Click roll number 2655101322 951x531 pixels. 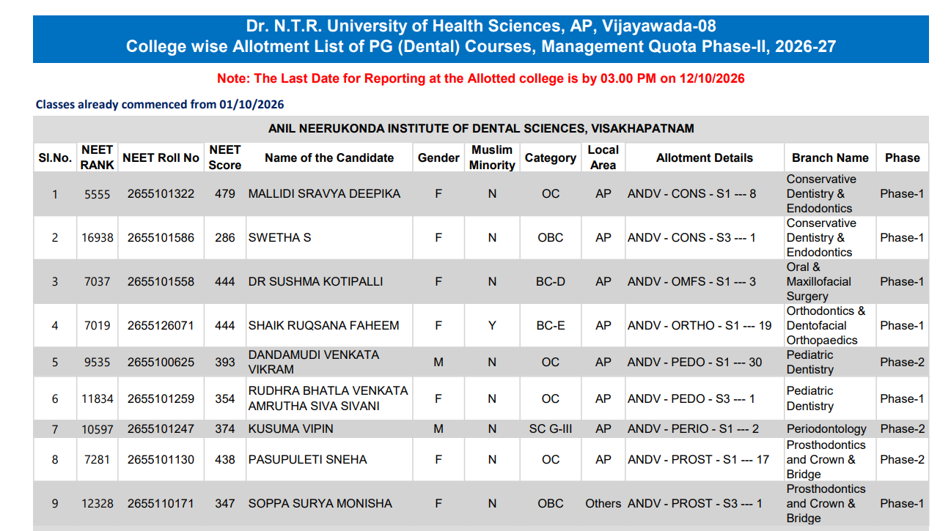(x=161, y=194)
